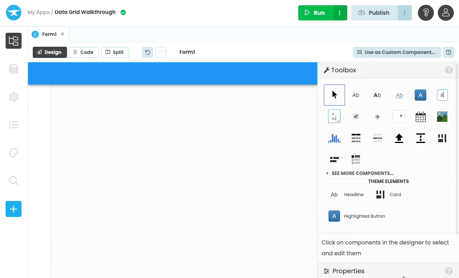Switch to Code view
Image resolution: width=459 pixels, height=278 pixels.
pos(84,52)
